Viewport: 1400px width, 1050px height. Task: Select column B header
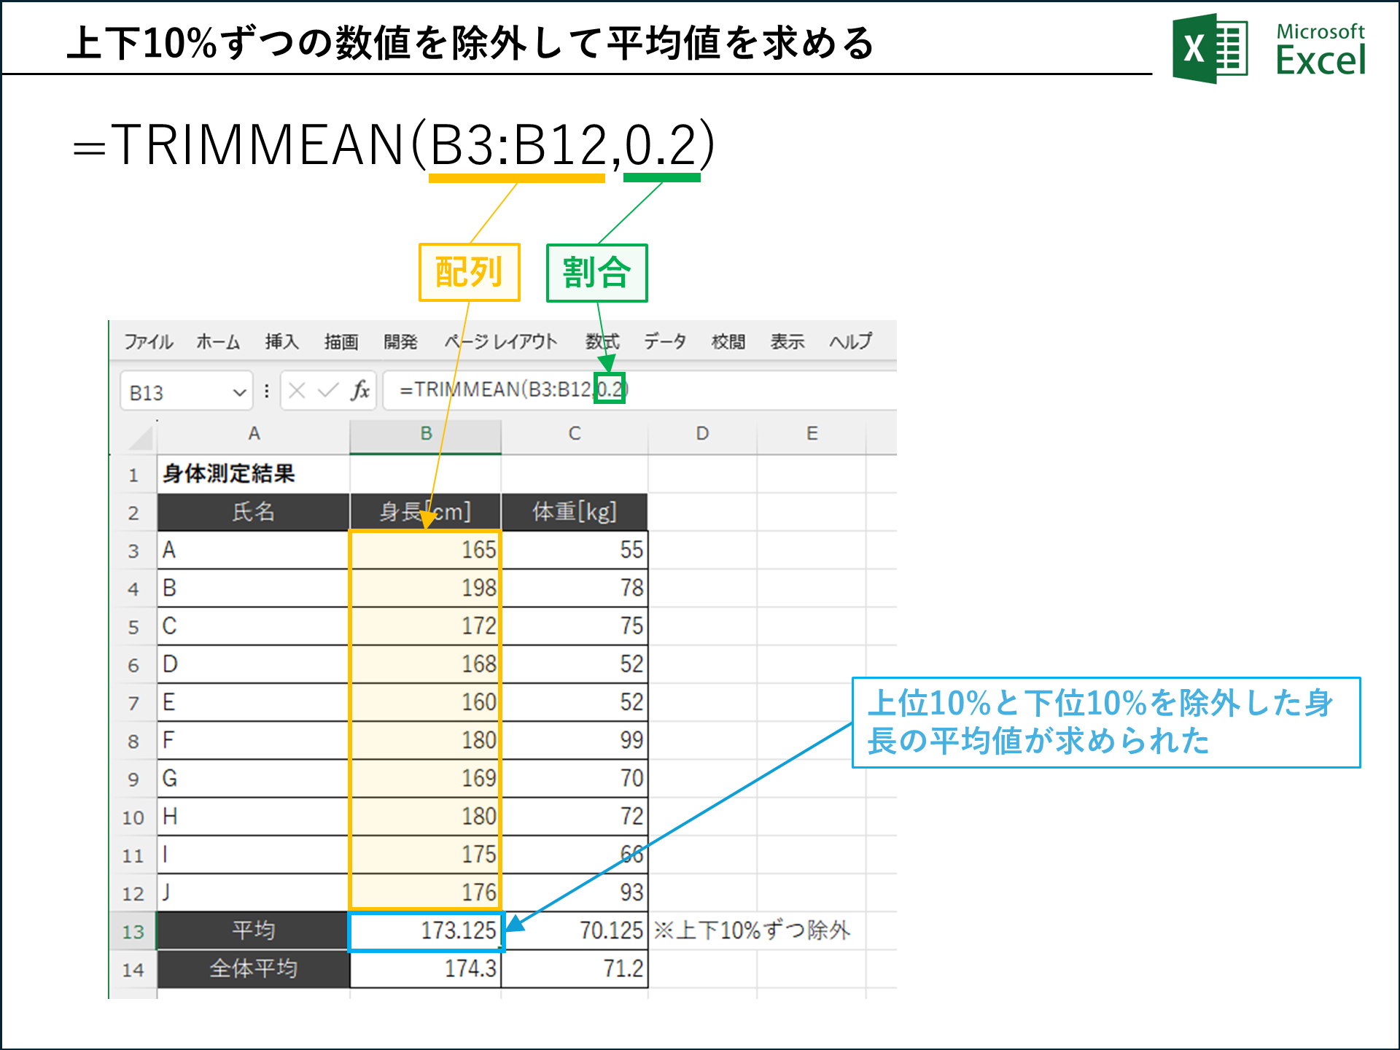pyautogui.click(x=425, y=433)
